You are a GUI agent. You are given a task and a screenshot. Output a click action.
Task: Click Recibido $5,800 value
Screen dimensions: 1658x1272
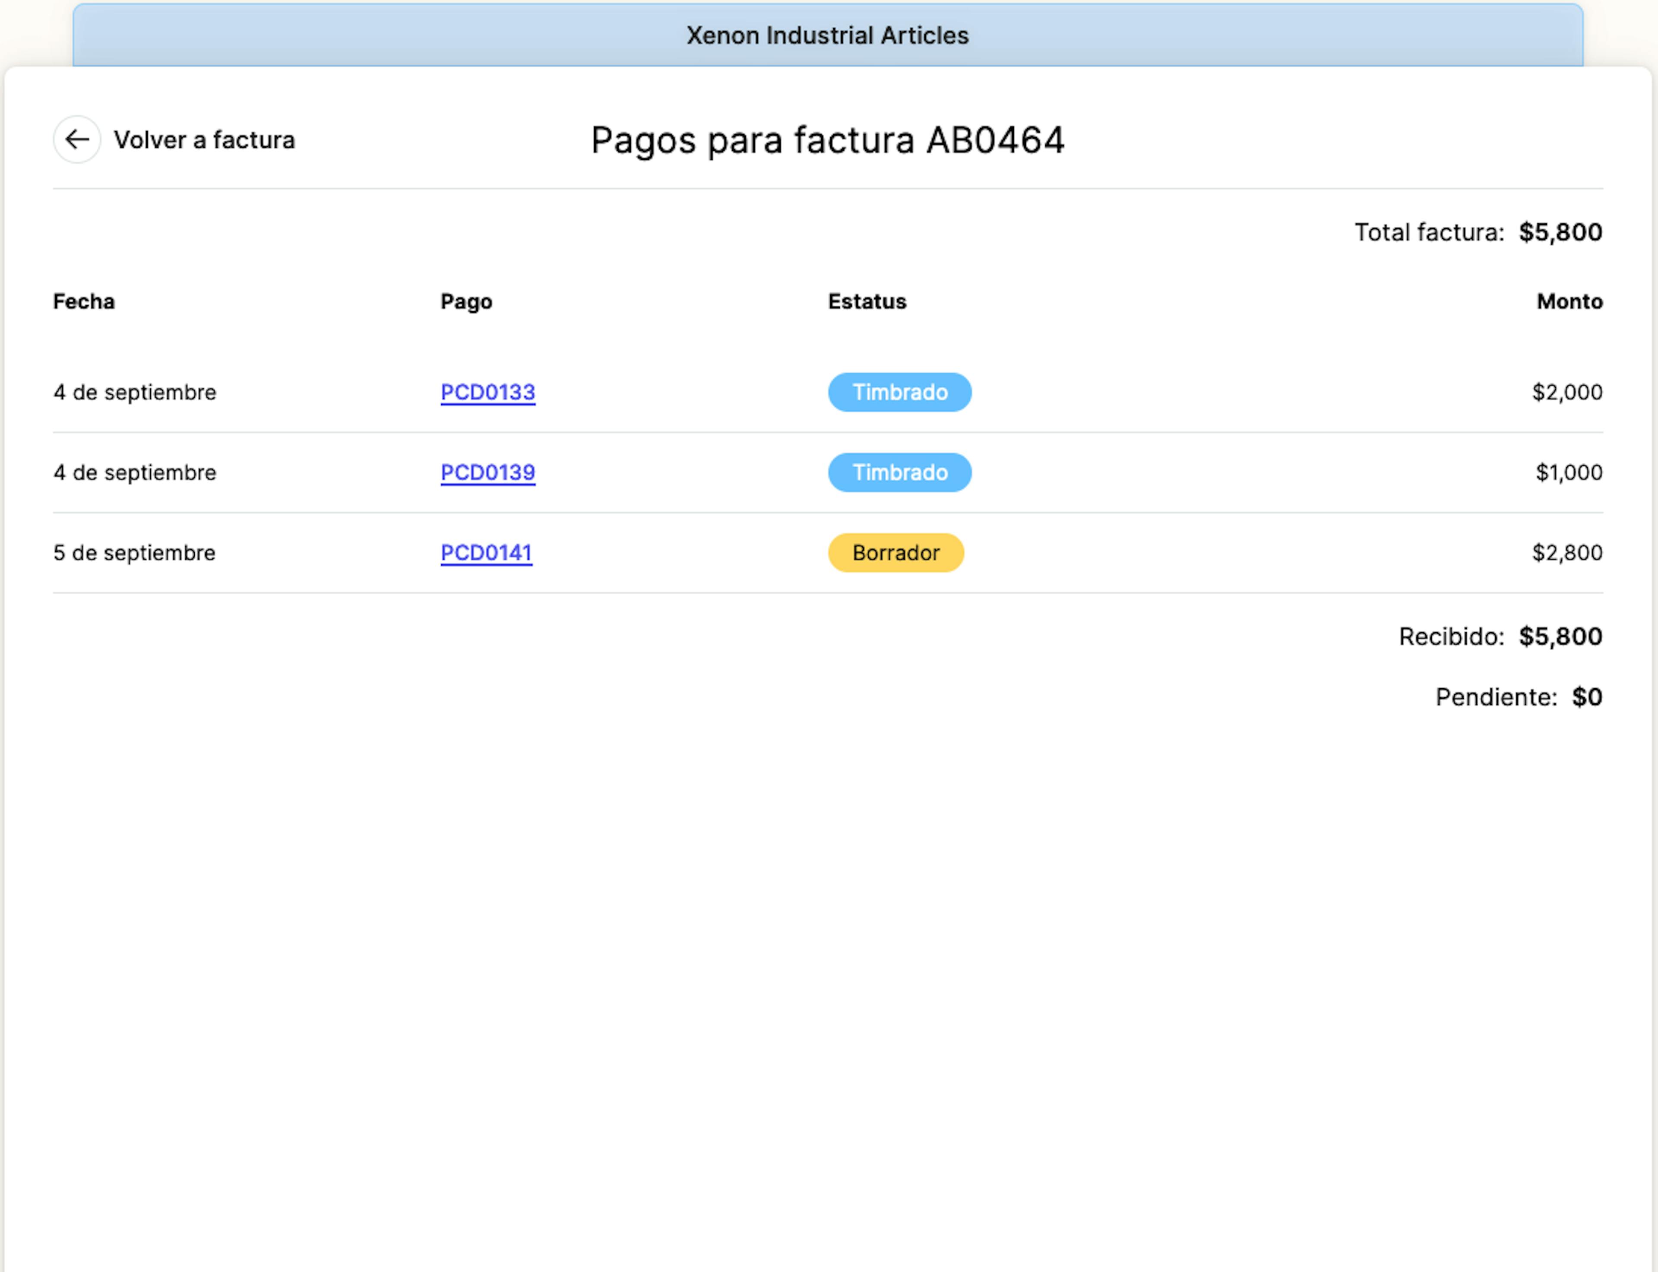[1560, 636]
